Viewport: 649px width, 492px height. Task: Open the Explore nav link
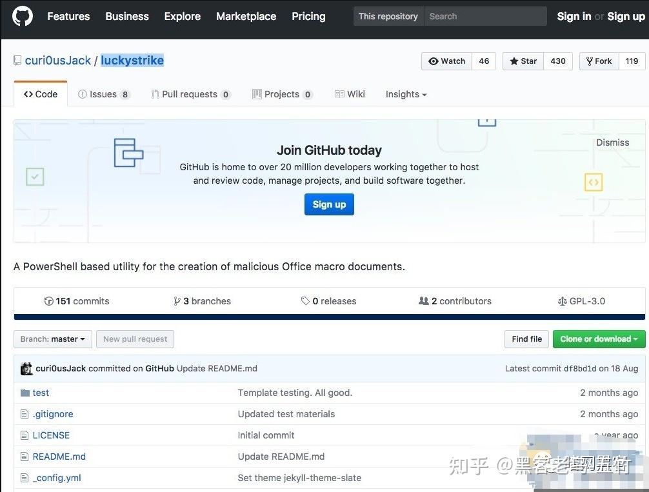click(x=182, y=17)
